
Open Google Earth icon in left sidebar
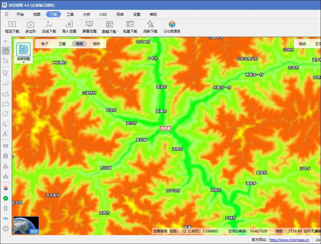coord(5,188)
